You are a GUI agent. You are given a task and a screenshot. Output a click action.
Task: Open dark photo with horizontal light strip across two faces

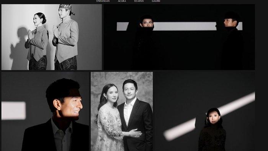click(x=179, y=37)
